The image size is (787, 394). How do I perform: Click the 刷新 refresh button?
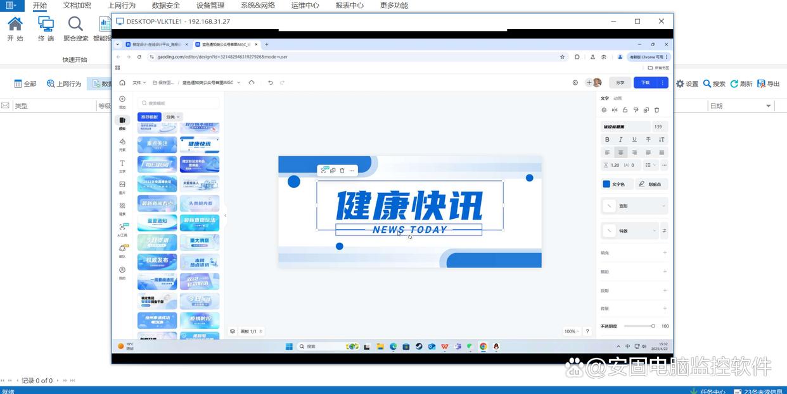[x=741, y=83]
